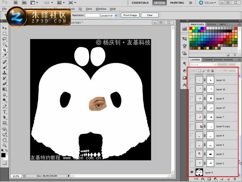Add a layer mask
The height and width of the screenshot is (182, 242).
click(x=209, y=179)
